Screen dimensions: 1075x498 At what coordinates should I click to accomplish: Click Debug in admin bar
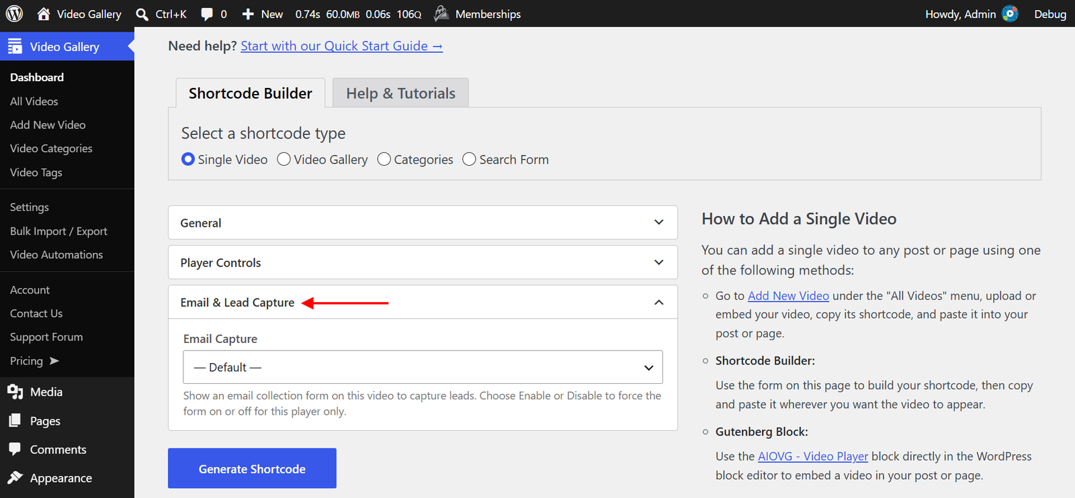1050,13
